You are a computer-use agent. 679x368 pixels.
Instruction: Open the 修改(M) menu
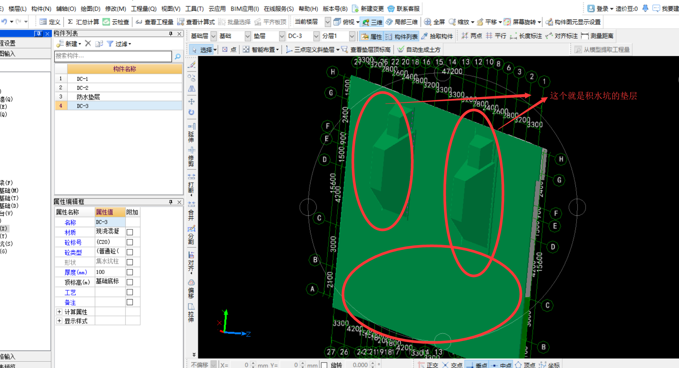pyautogui.click(x=115, y=8)
